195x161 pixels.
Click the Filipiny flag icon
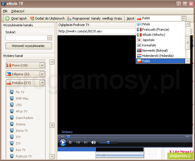(9, 74)
